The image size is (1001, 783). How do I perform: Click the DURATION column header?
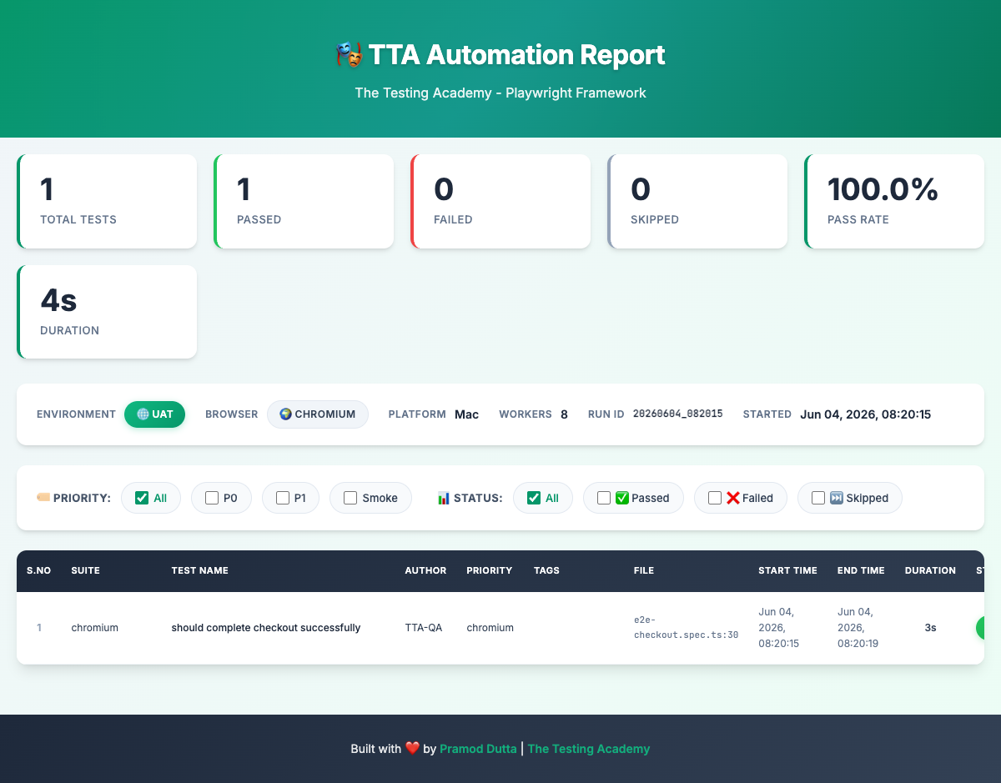(930, 571)
